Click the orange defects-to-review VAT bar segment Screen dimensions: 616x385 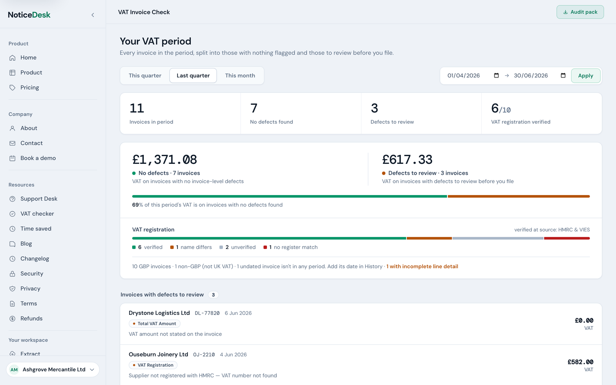click(519, 196)
